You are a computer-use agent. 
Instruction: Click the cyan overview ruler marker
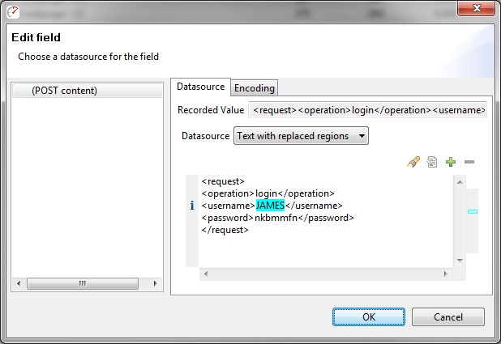(x=473, y=211)
